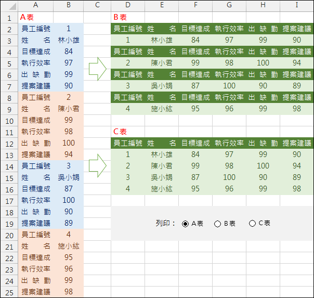Screen dimensions: 314x298
Task: Click 員工編號 header in B表 row 8
Action: [x=128, y=97]
